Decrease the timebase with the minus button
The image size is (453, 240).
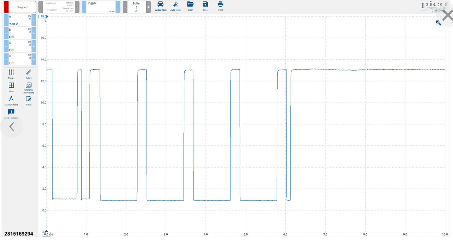(41, 7)
